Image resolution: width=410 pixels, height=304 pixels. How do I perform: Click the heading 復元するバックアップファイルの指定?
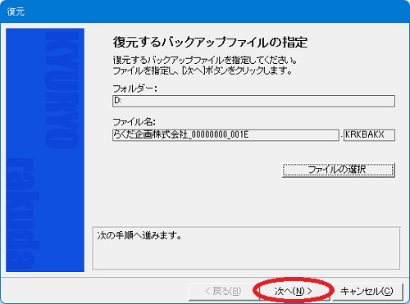click(x=211, y=43)
